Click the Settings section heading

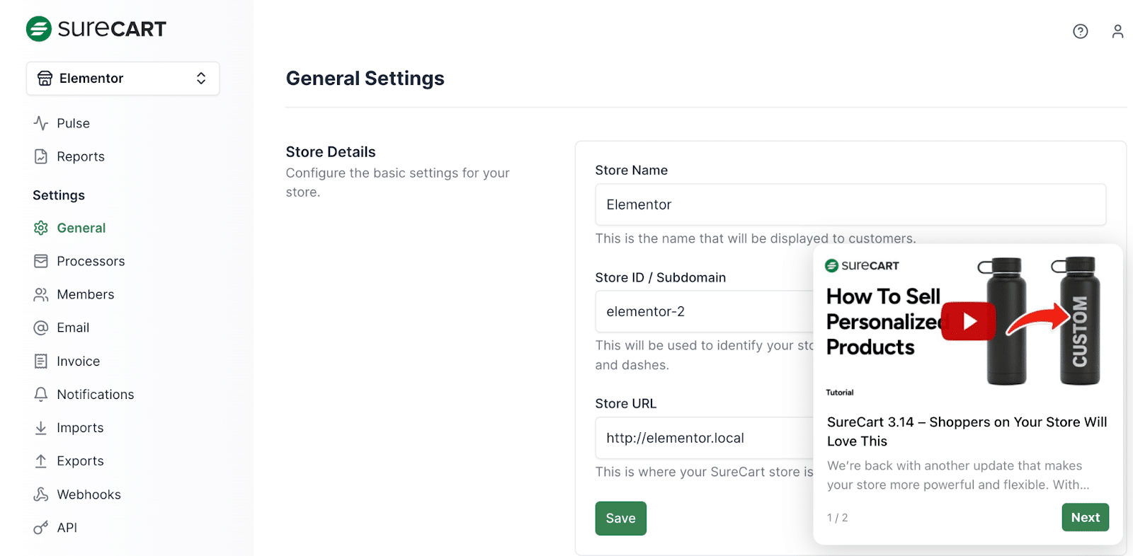pos(59,195)
